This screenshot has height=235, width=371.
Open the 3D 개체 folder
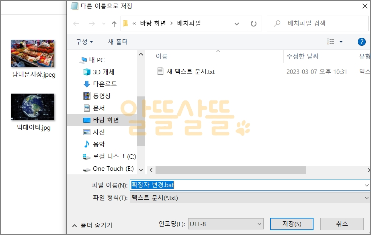tap(103, 72)
